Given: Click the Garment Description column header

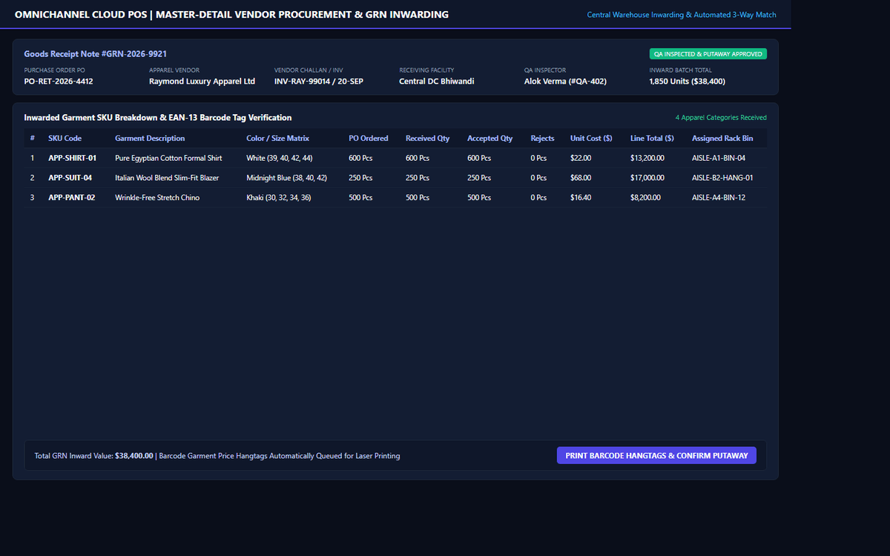Looking at the screenshot, I should [150, 139].
